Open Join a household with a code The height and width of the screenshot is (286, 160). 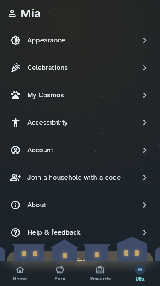click(x=79, y=178)
